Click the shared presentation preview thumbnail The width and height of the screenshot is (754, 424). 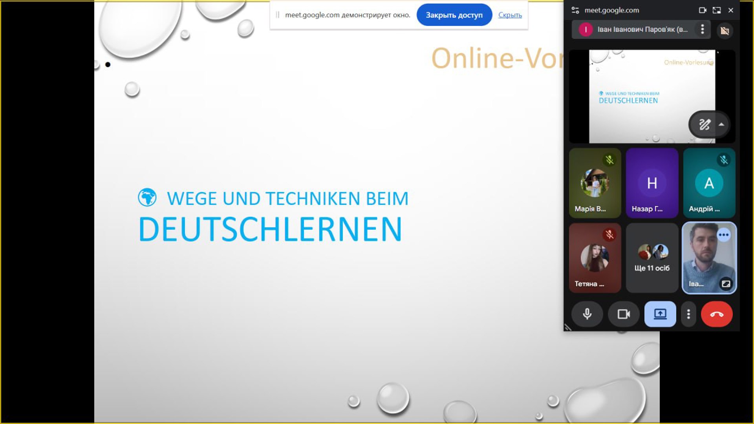pyautogui.click(x=652, y=96)
